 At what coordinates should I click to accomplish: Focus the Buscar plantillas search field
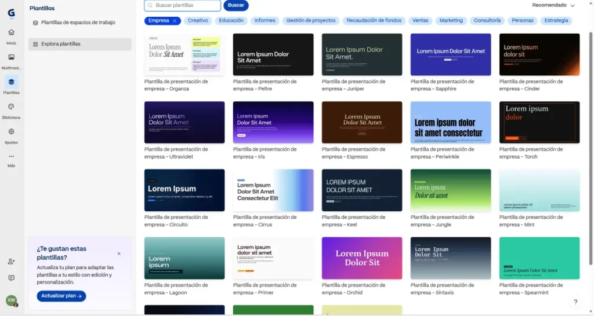point(182,5)
